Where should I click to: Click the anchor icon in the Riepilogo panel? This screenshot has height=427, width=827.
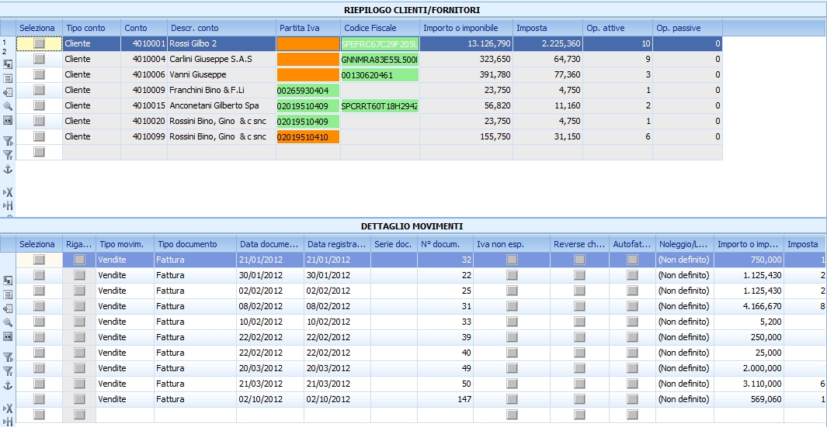tap(8, 169)
